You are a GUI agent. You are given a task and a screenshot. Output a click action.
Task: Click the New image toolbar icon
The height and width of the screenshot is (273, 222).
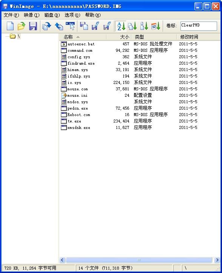(10, 26)
